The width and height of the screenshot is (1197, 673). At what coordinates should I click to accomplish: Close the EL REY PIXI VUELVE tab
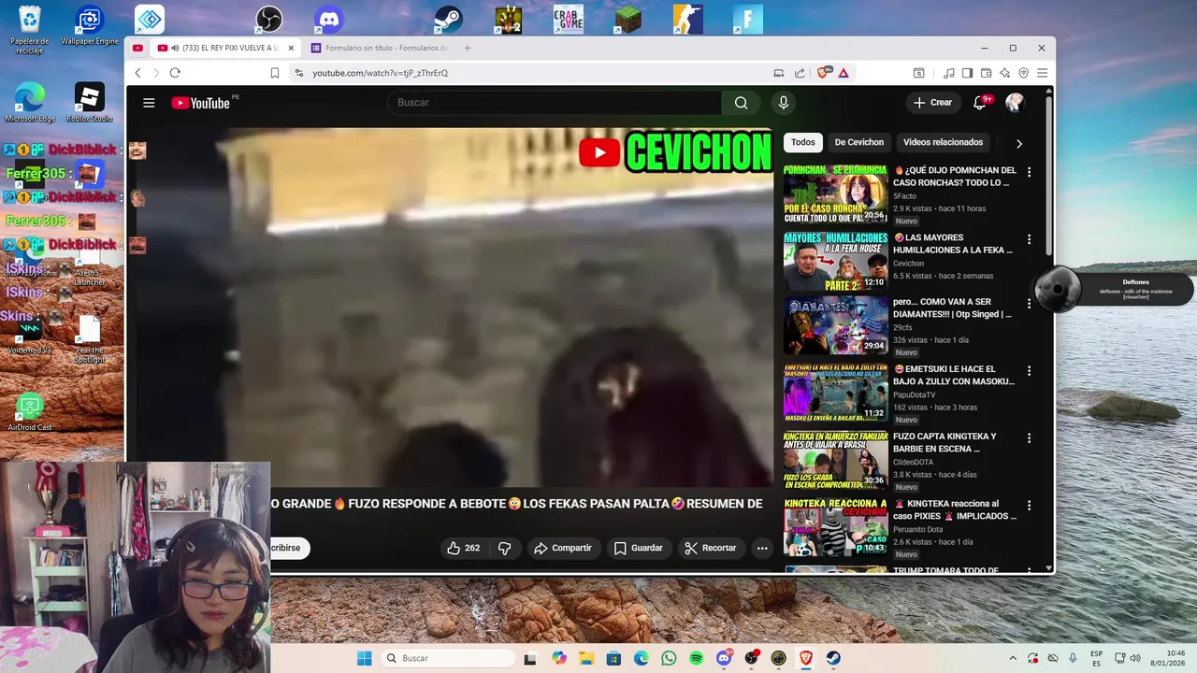pos(291,48)
